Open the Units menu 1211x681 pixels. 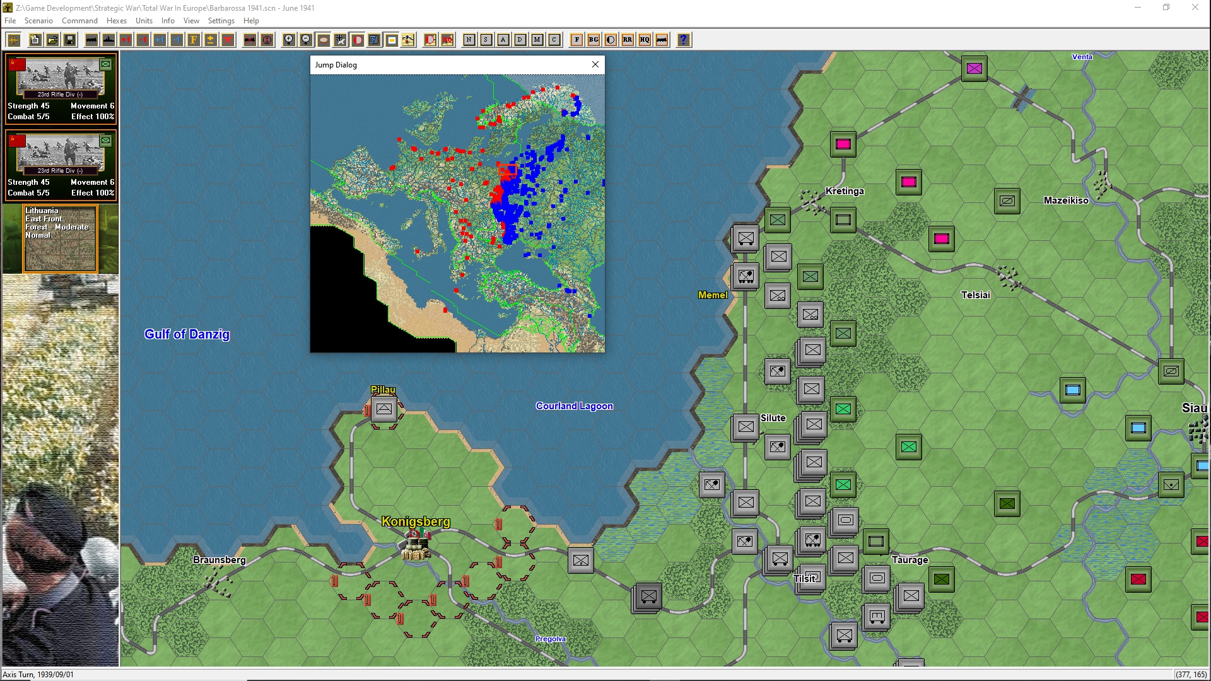coord(144,21)
